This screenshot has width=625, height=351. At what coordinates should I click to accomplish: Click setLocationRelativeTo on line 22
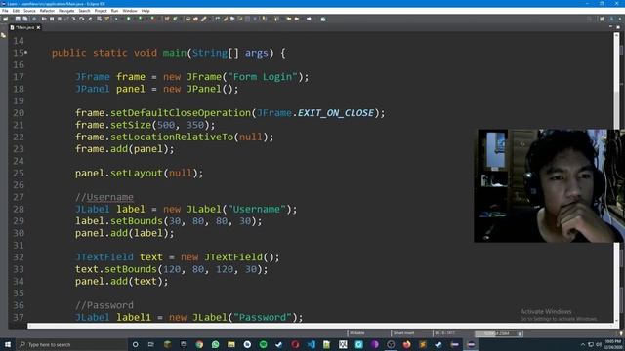(172, 136)
